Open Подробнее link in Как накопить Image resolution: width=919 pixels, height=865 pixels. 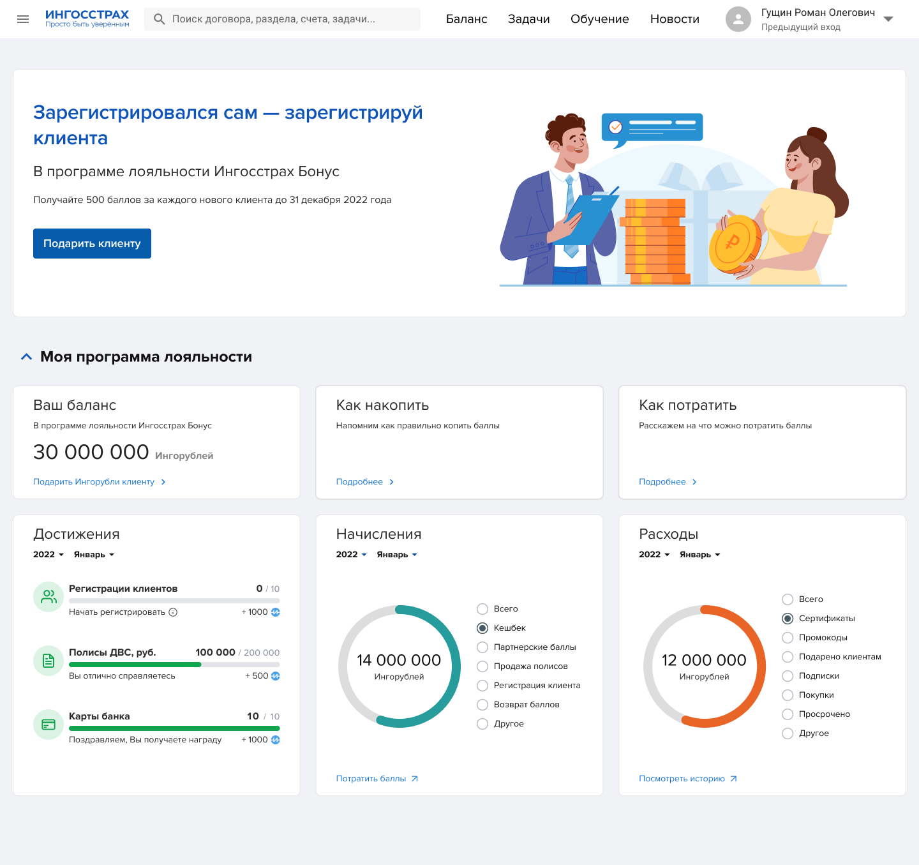(359, 482)
